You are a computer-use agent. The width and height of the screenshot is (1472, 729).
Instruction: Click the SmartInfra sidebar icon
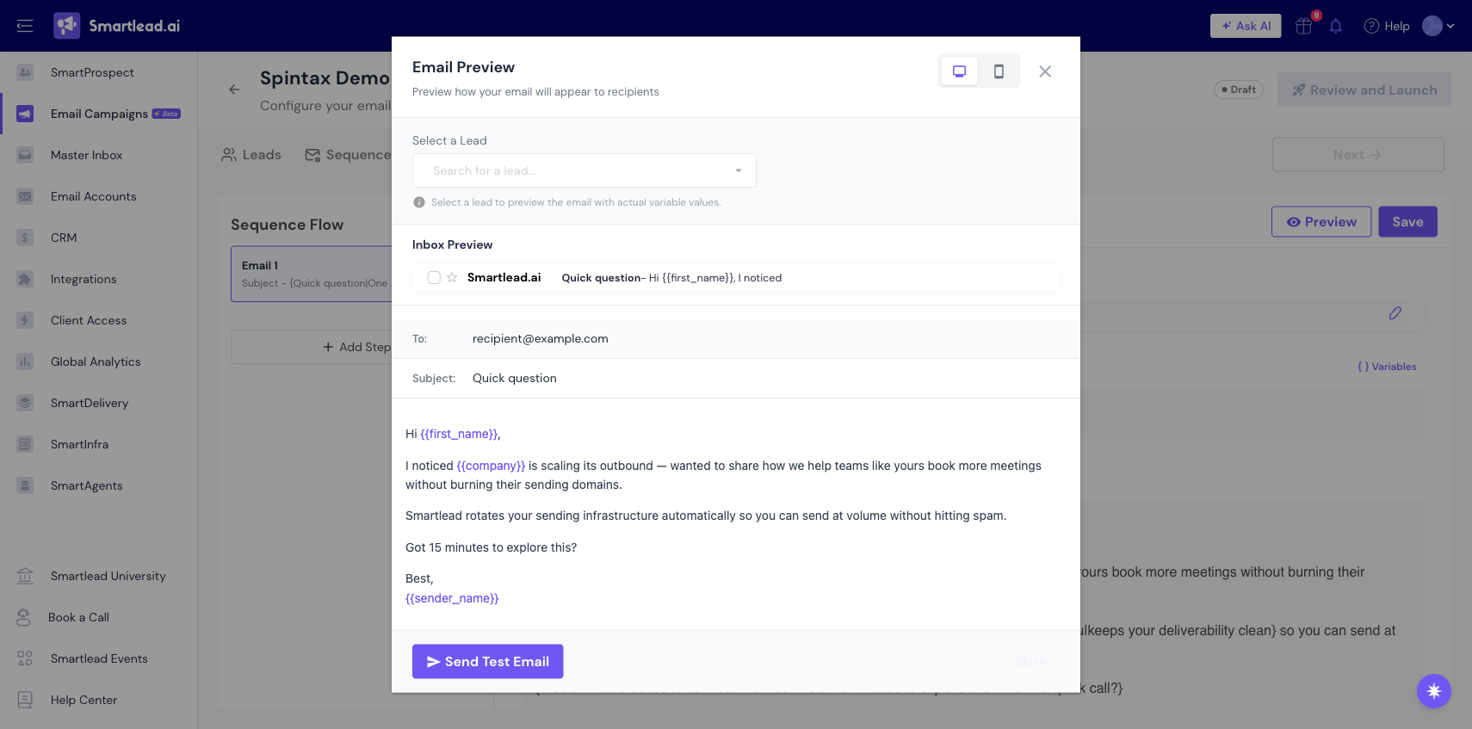click(25, 444)
